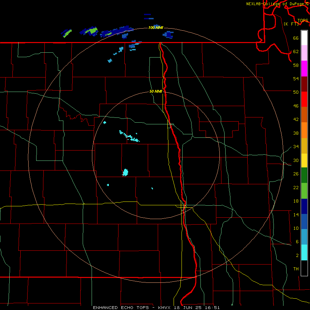This screenshot has width=310, height=310.
Task: Click the 'KMVX' radar site identifier
Action: click(x=165, y=308)
